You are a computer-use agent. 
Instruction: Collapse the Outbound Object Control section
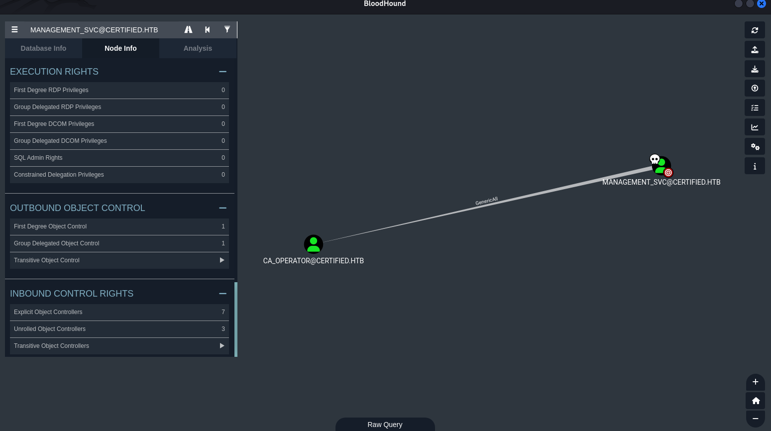coord(222,208)
